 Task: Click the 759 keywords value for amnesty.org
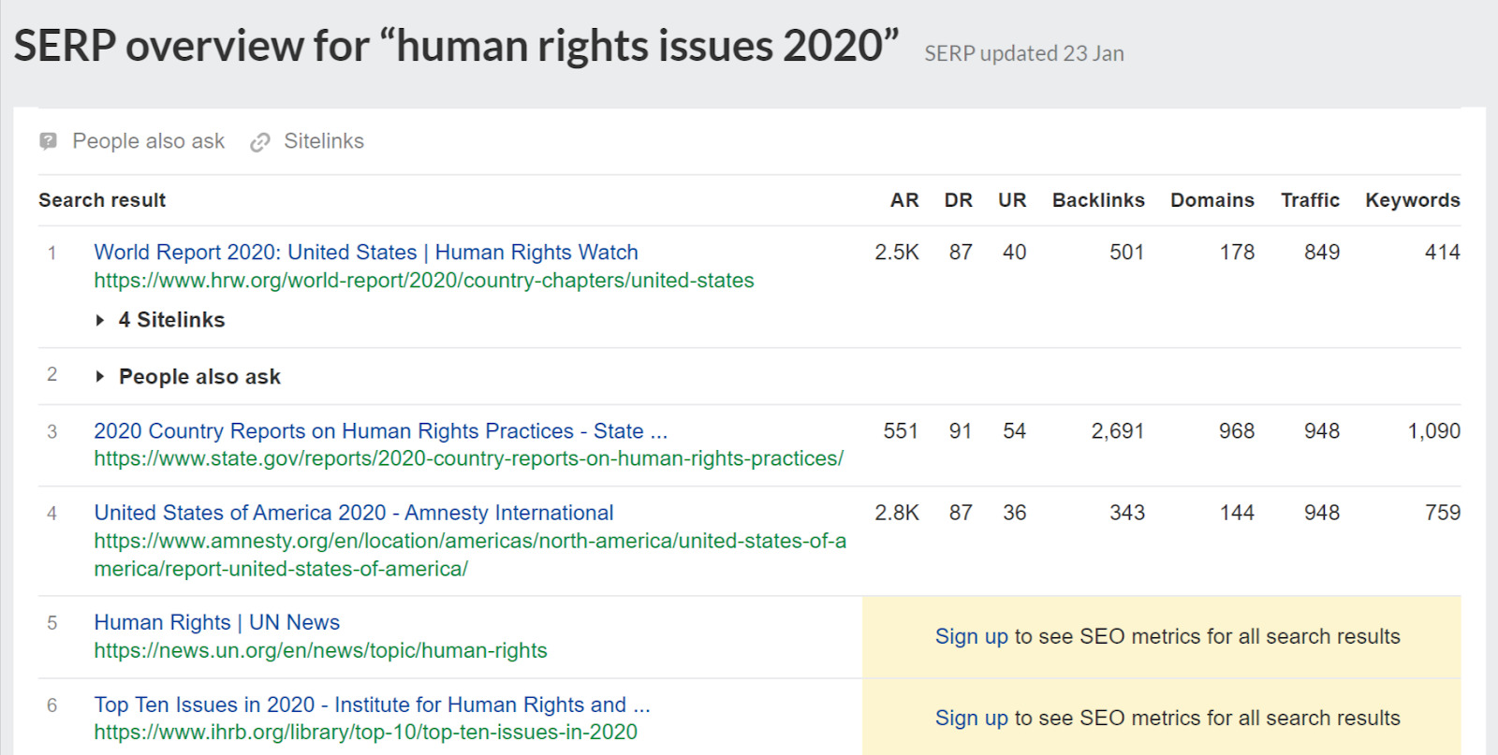pos(1443,513)
